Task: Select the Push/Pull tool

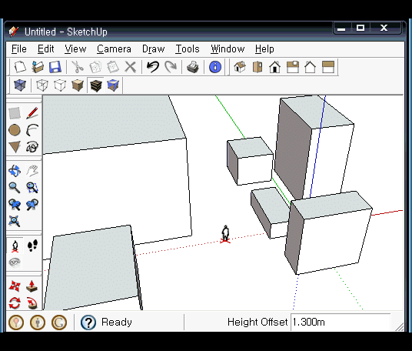Action: click(32, 286)
